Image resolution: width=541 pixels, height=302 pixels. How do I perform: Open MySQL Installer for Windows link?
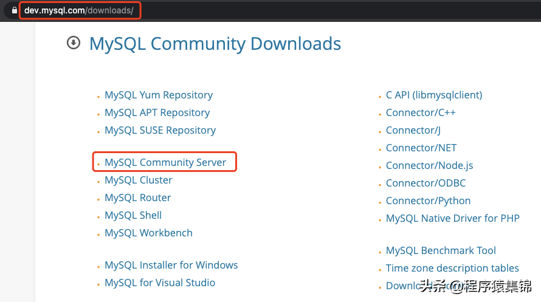click(171, 265)
